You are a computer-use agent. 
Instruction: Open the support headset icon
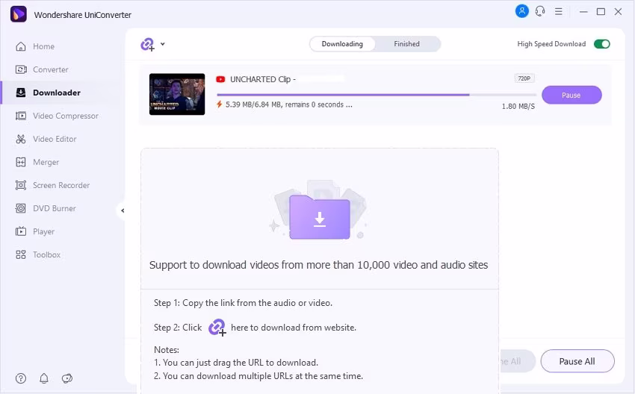(540, 11)
